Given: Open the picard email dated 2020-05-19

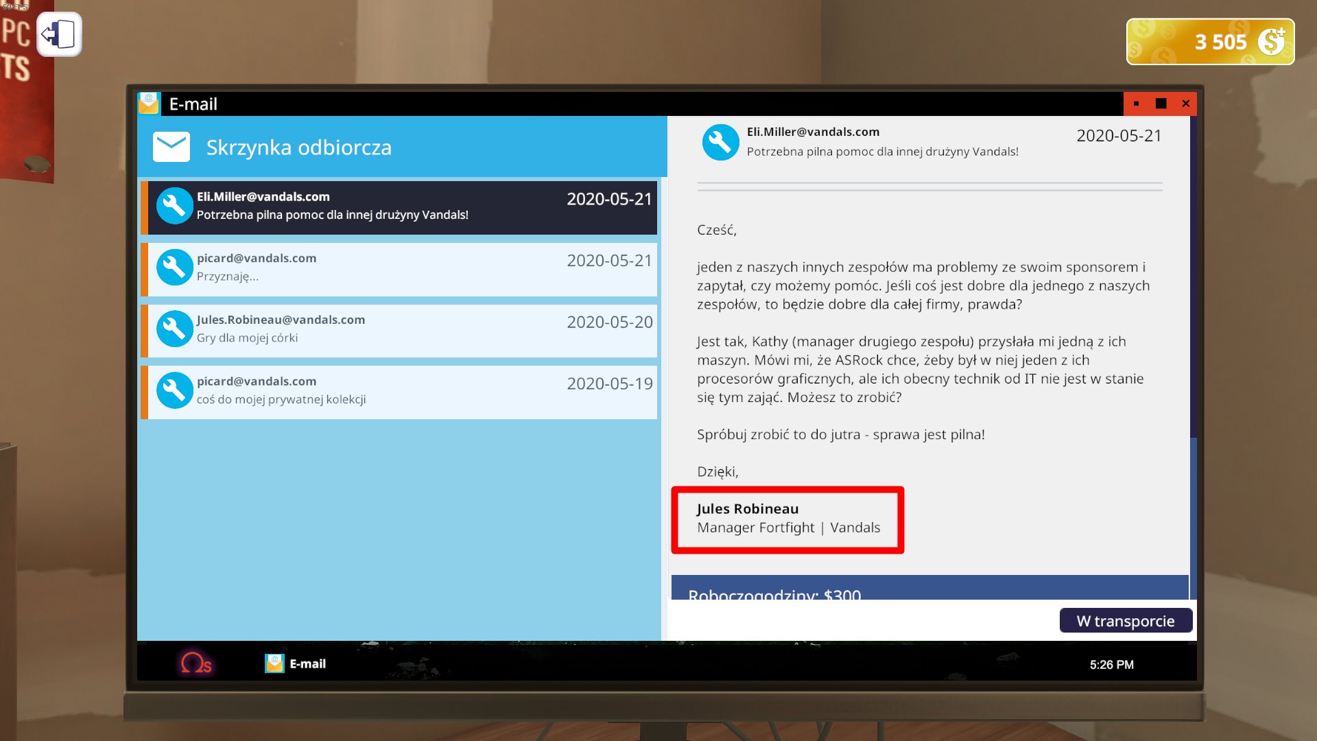Looking at the screenshot, I should 402,391.
